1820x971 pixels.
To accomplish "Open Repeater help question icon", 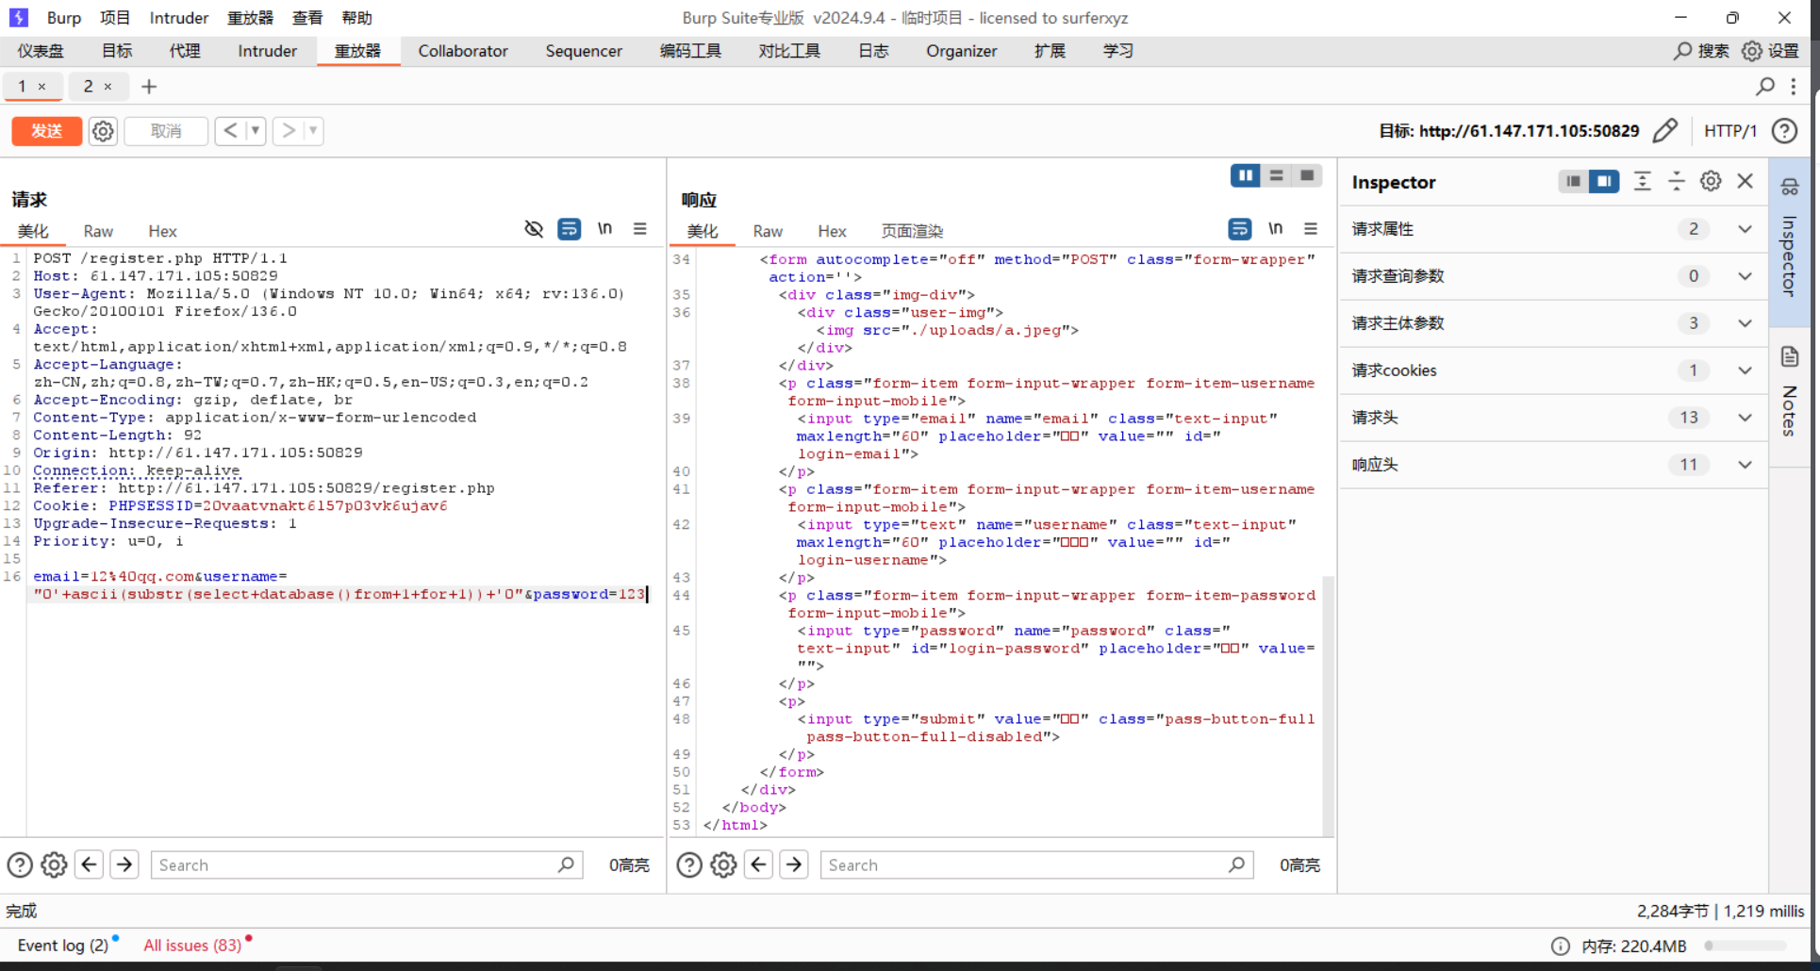I will tap(1784, 131).
